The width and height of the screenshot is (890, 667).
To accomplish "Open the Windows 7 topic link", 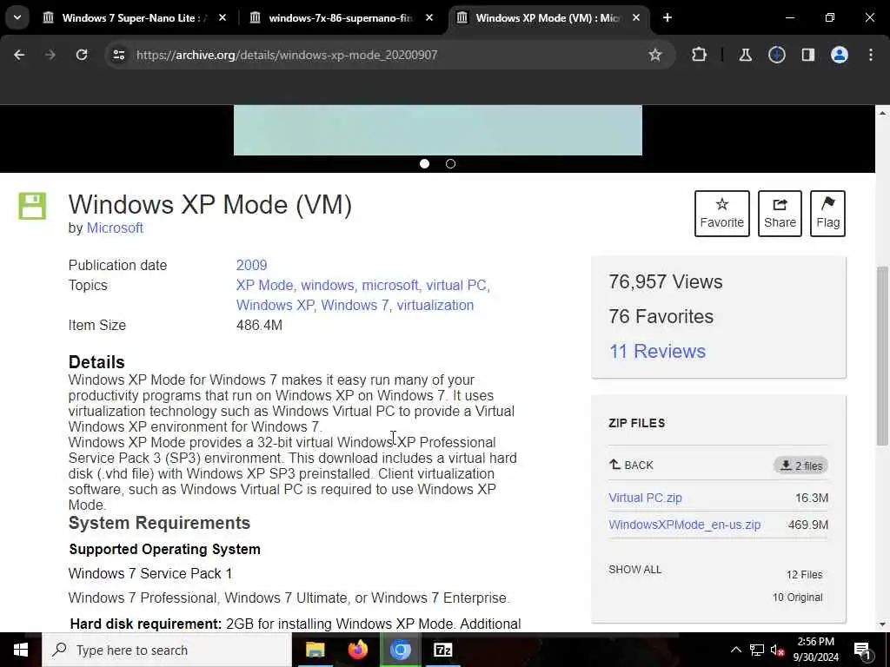I will (355, 305).
